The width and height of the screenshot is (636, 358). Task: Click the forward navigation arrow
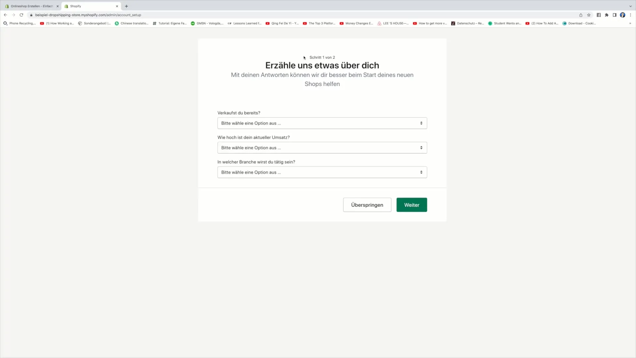13,15
